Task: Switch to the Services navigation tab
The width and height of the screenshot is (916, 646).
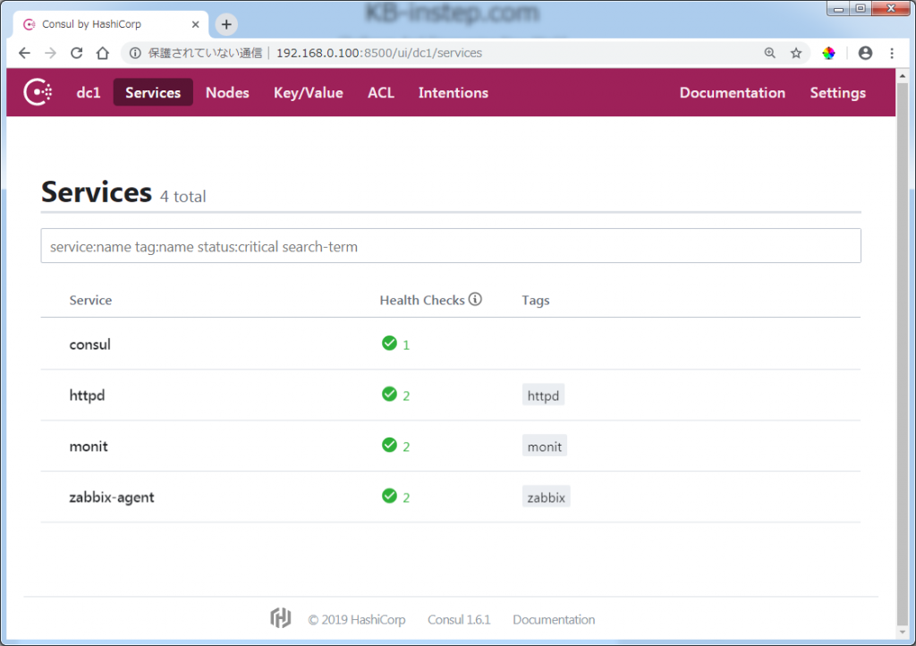Action: [x=153, y=92]
